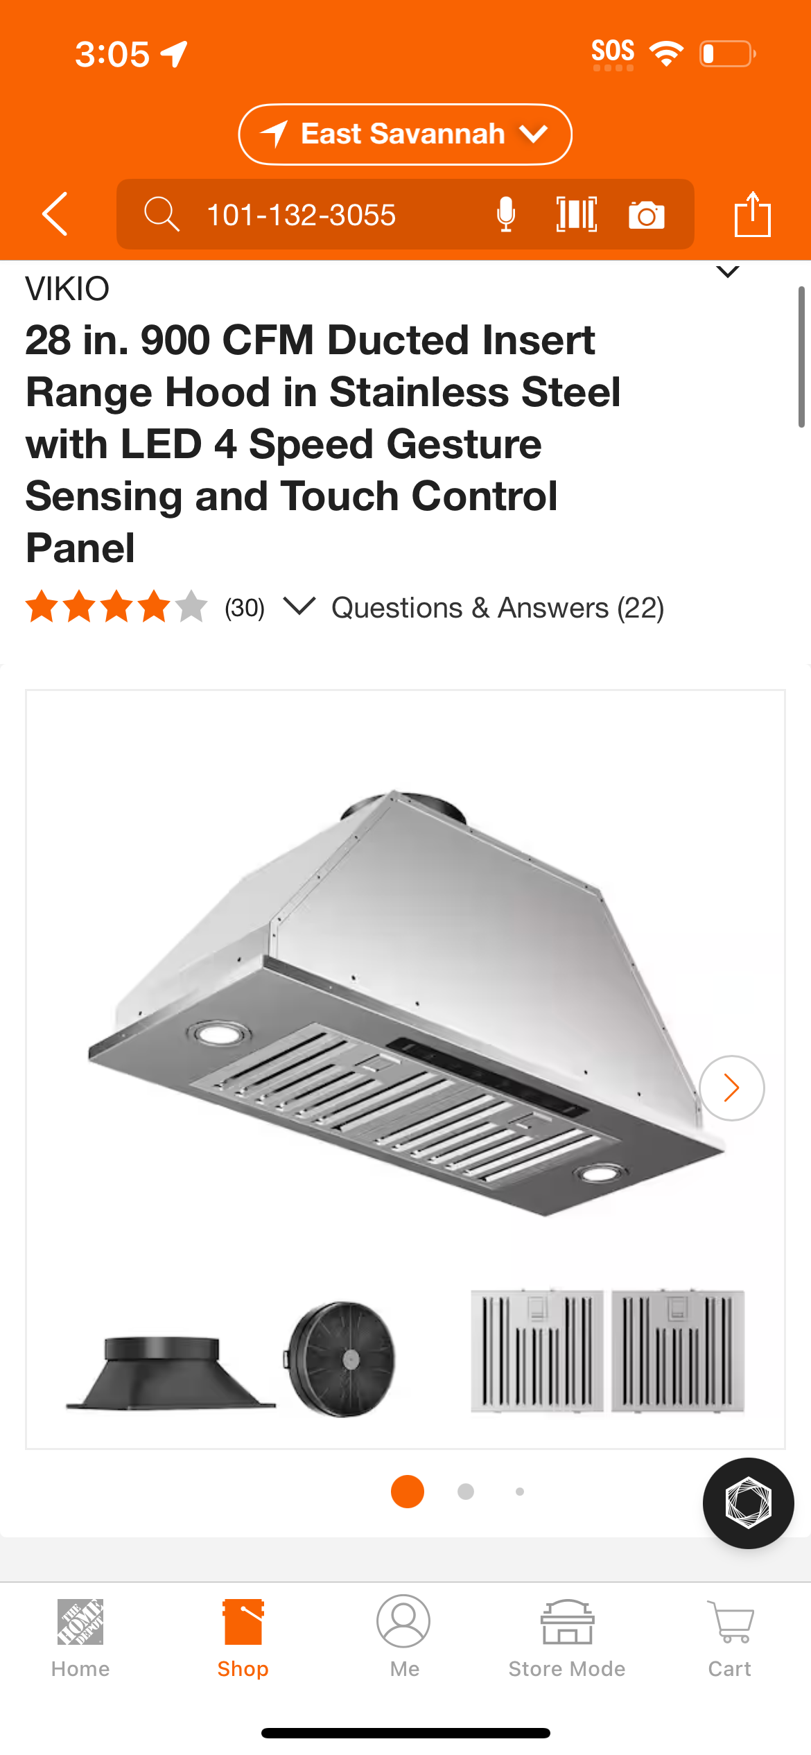Open the East Savannah store dropdown
This screenshot has height=1755, width=811.
coord(405,134)
